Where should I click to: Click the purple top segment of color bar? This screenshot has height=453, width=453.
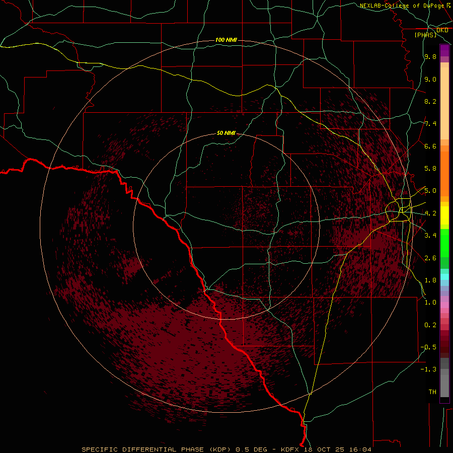[x=444, y=50]
